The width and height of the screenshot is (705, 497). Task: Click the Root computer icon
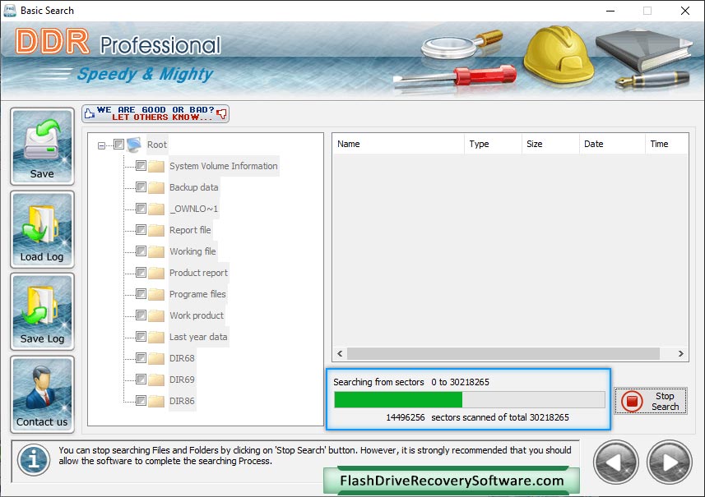pos(134,145)
